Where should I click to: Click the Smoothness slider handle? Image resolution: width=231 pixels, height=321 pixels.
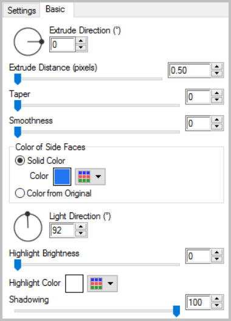[x=18, y=132]
